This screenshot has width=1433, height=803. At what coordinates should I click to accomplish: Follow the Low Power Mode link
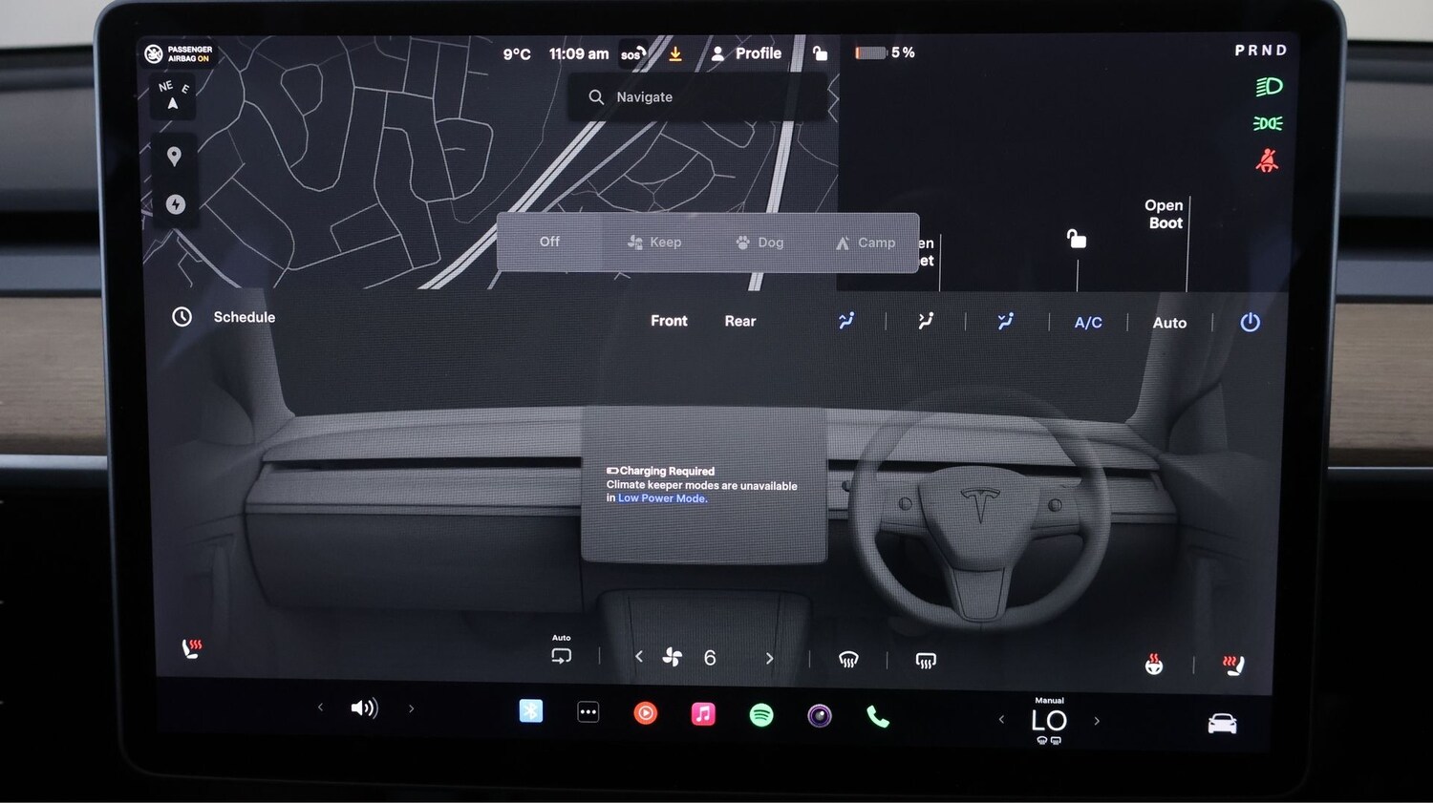pyautogui.click(x=662, y=498)
